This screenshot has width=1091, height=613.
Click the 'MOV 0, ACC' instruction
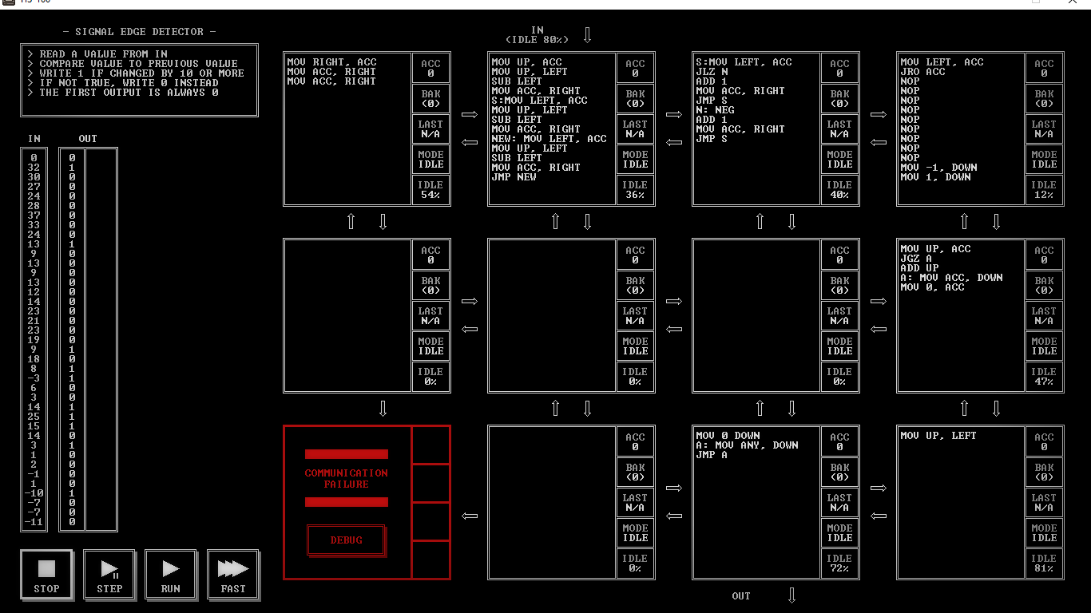(932, 287)
